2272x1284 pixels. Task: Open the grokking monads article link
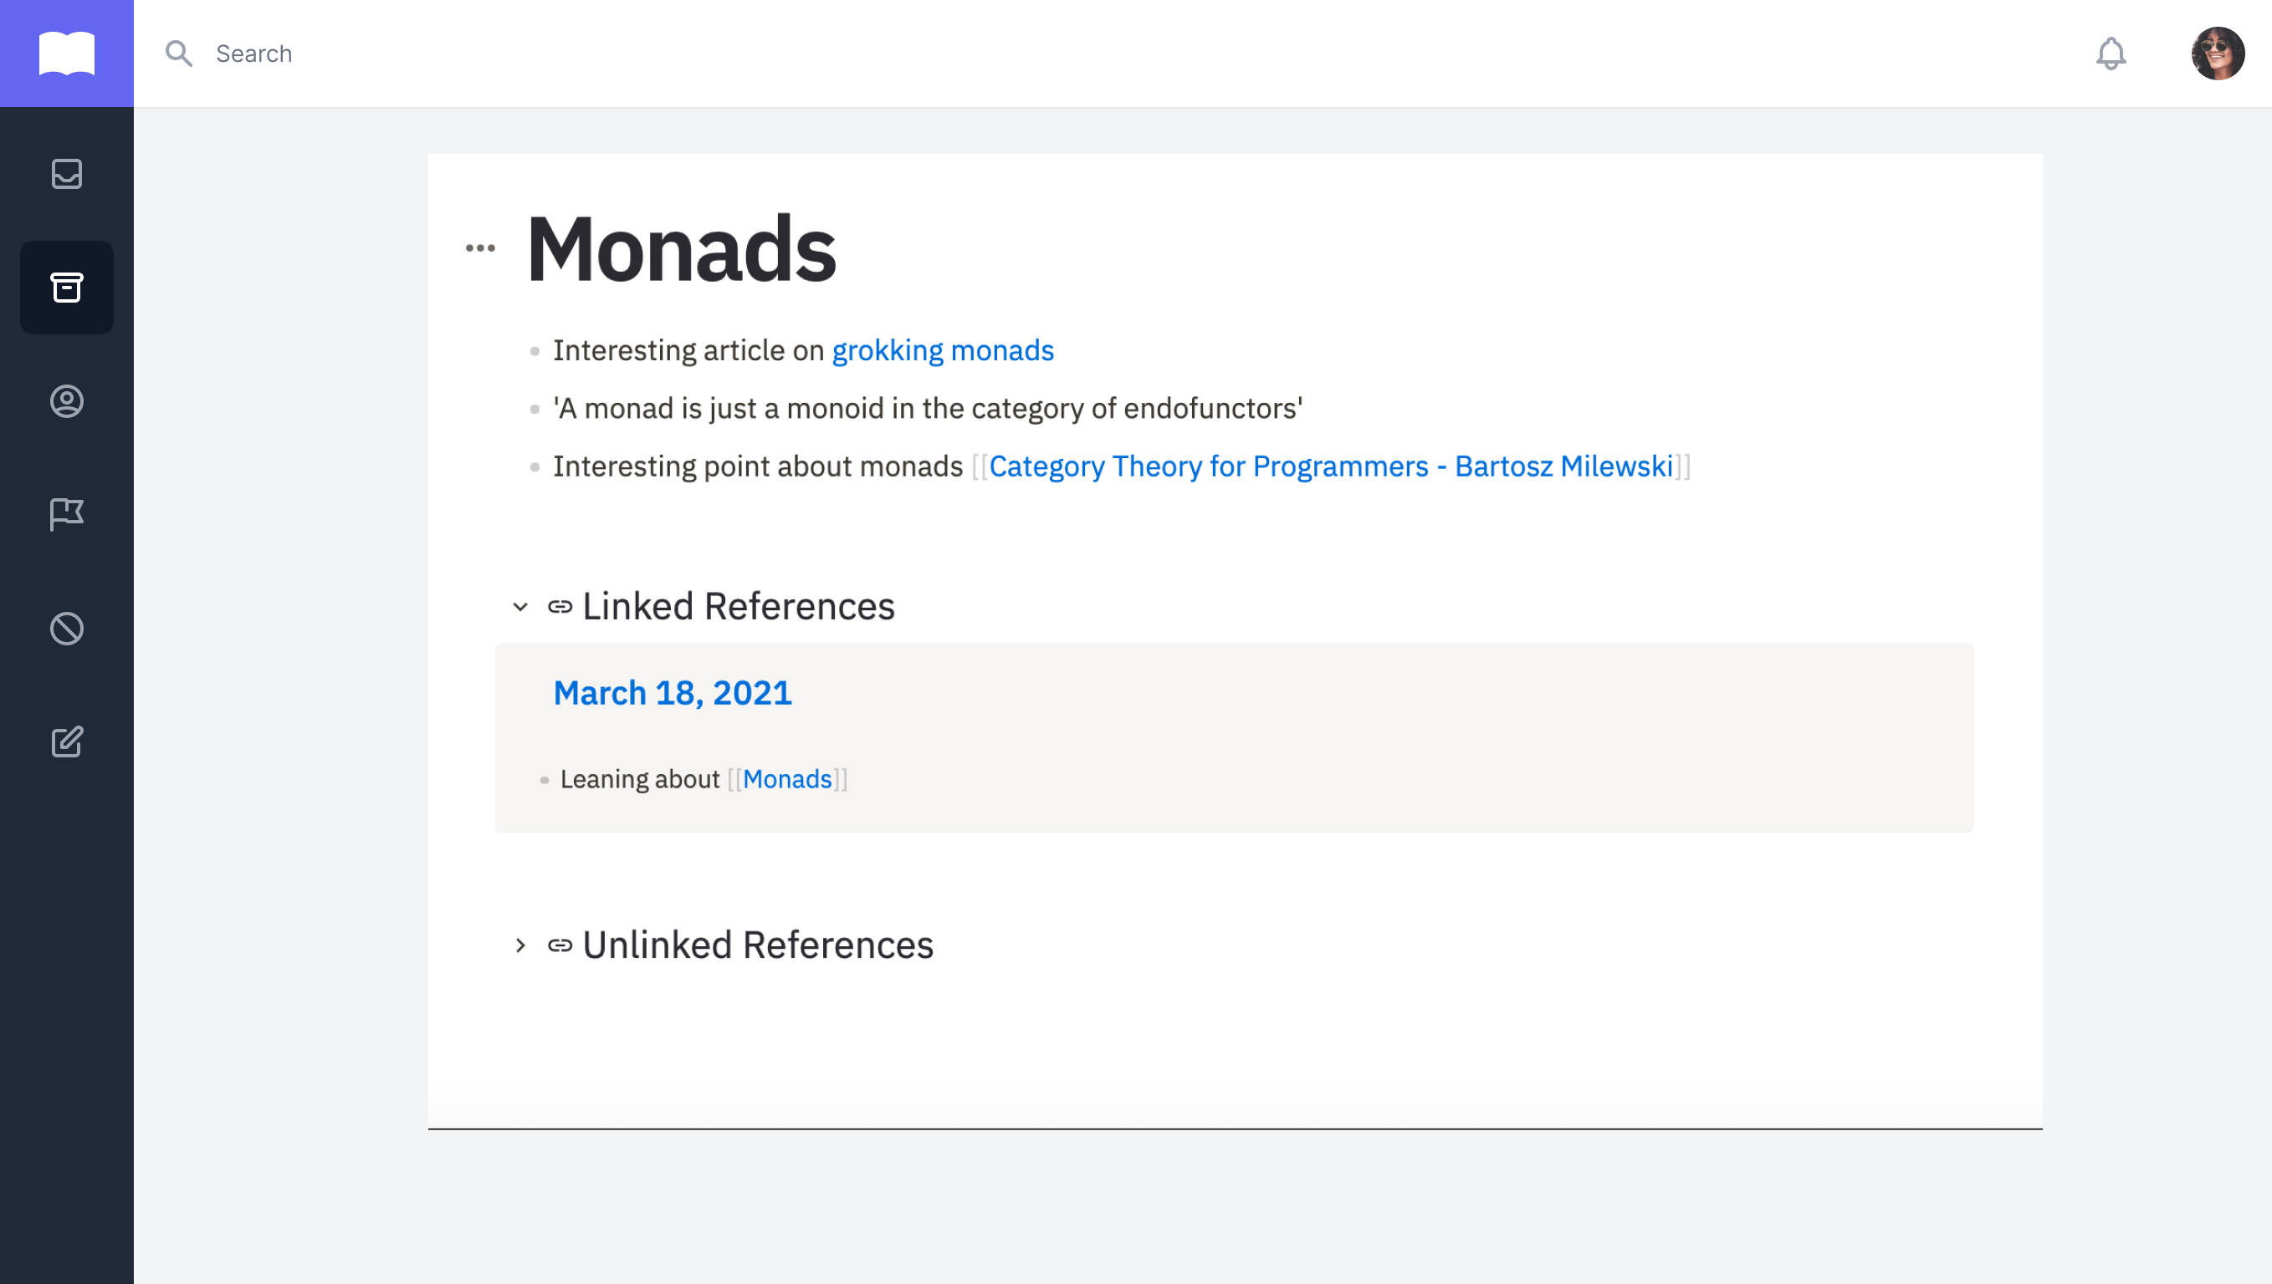942,350
